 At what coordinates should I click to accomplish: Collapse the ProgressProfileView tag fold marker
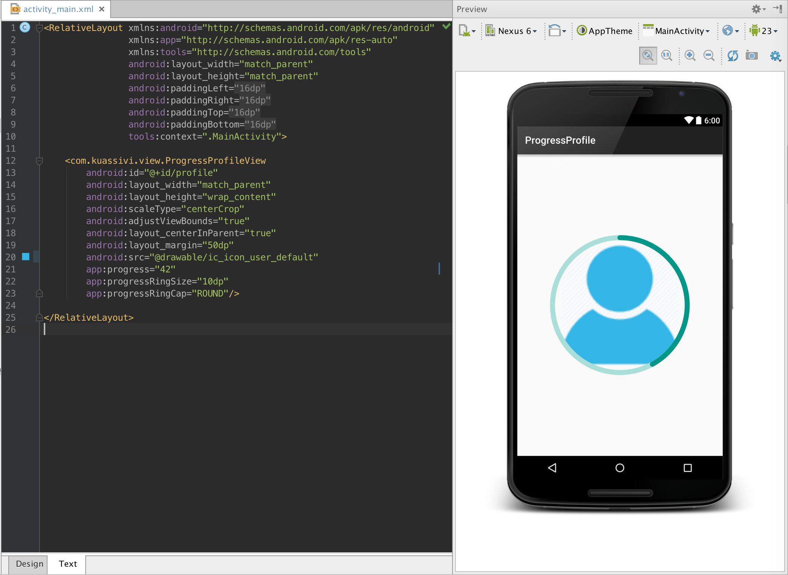pos(39,161)
